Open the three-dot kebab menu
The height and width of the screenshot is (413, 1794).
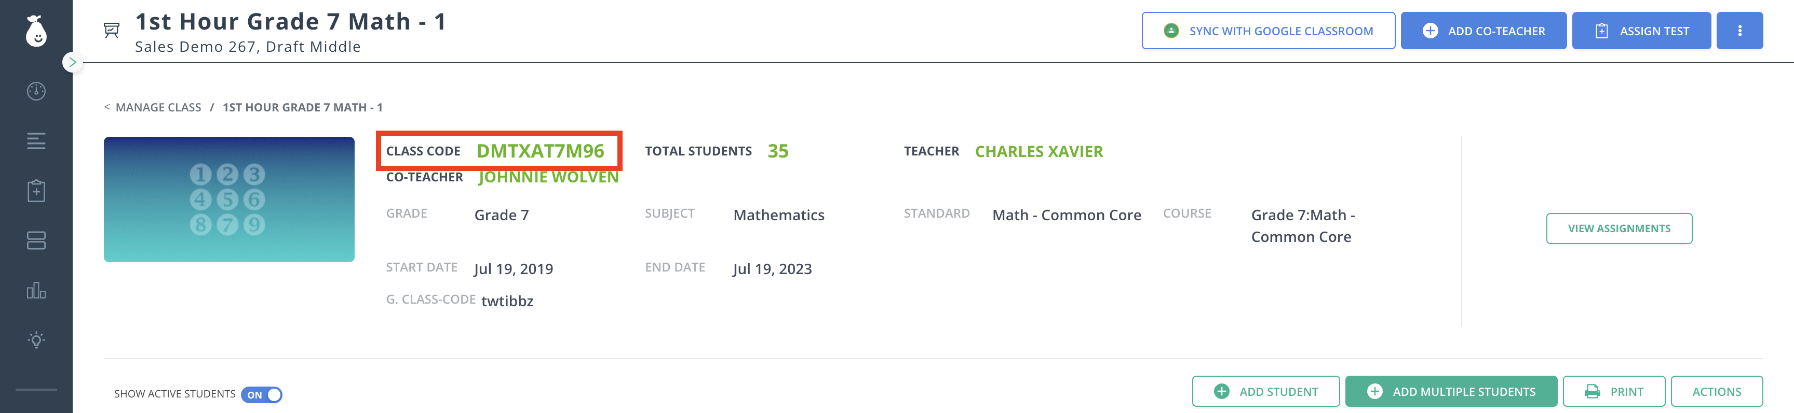[x=1739, y=31]
